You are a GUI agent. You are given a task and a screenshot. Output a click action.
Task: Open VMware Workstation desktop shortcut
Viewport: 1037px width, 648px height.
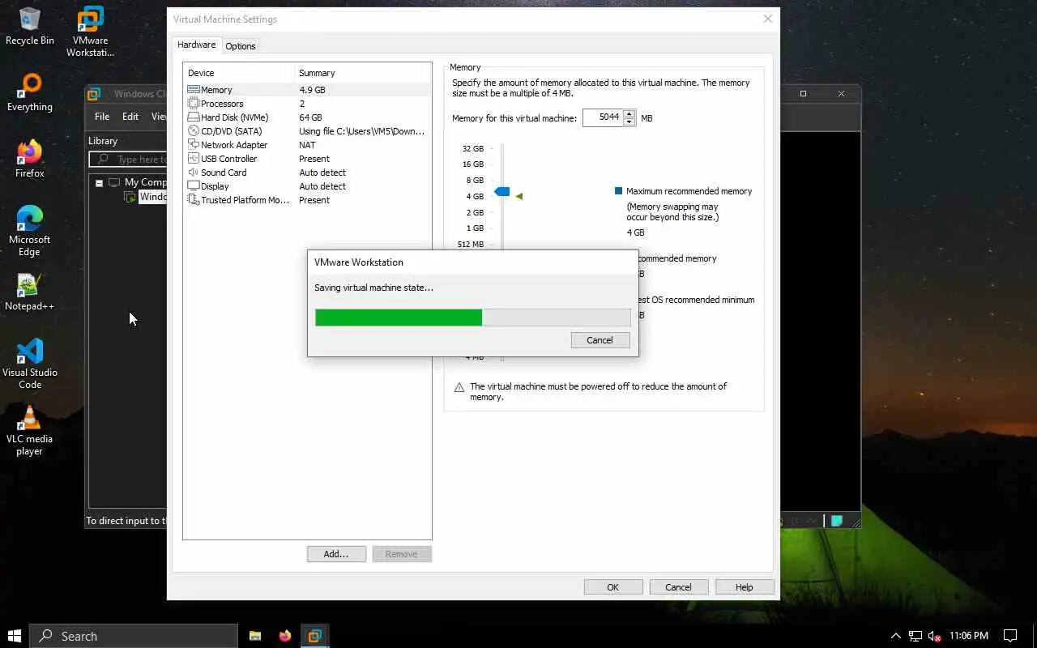tap(90, 32)
